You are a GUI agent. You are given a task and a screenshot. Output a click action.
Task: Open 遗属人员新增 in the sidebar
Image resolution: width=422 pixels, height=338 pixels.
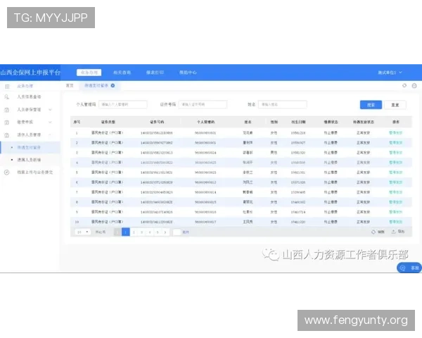click(x=29, y=160)
